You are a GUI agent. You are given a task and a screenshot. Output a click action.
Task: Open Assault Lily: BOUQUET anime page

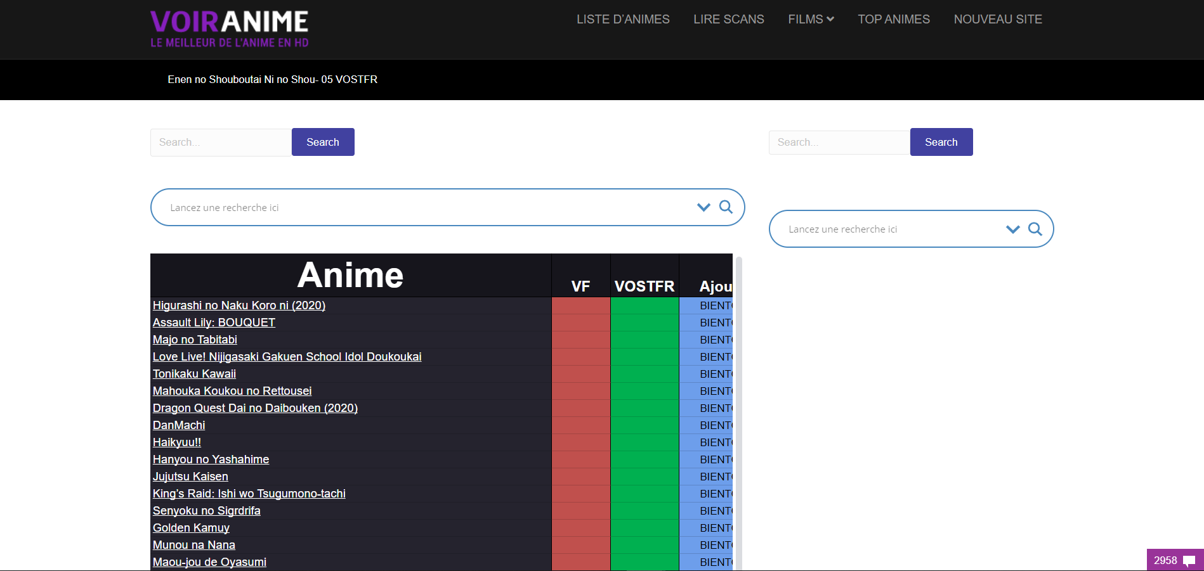tap(214, 323)
